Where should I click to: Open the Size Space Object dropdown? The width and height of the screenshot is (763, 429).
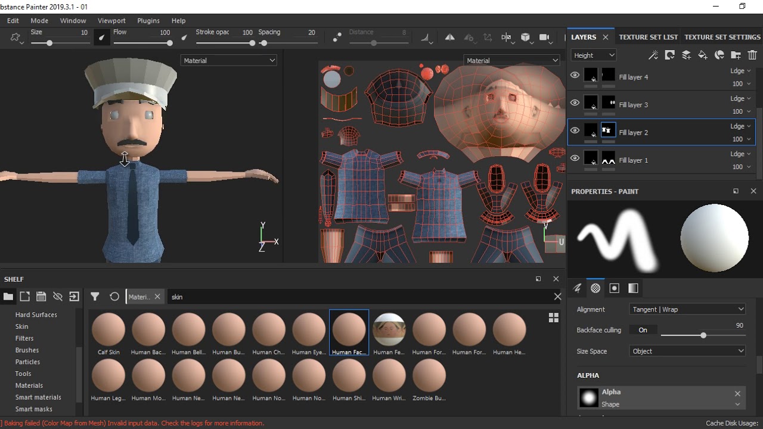coord(687,351)
